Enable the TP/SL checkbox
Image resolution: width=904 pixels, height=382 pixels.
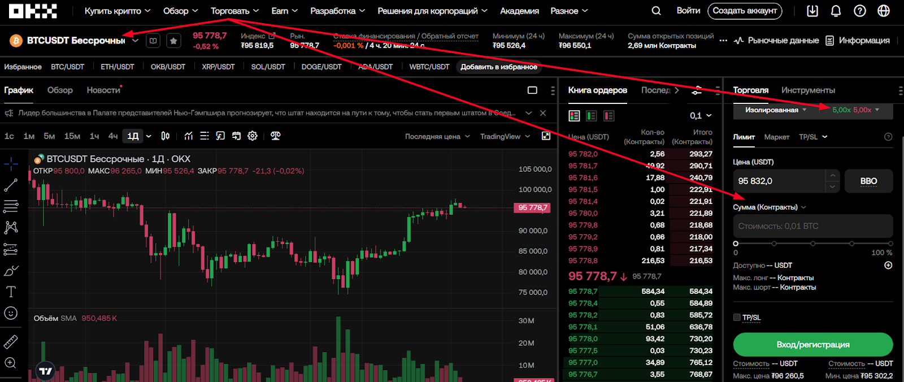click(x=737, y=318)
